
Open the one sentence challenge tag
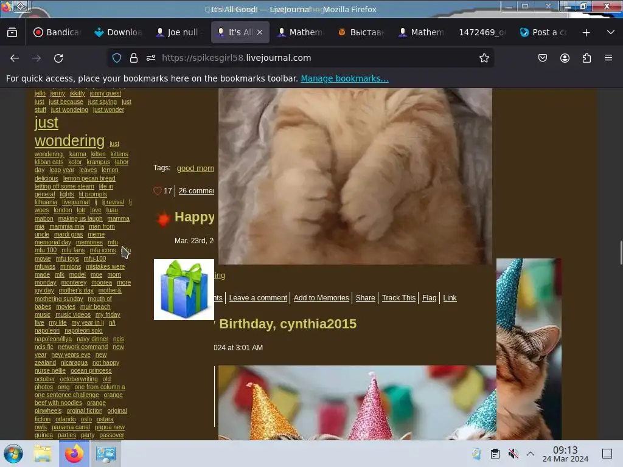67,395
